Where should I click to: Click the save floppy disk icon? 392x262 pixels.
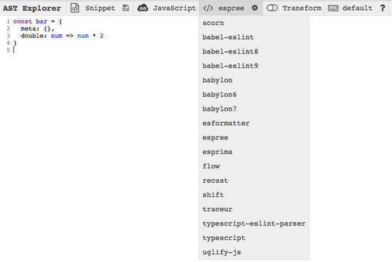[x=125, y=8]
